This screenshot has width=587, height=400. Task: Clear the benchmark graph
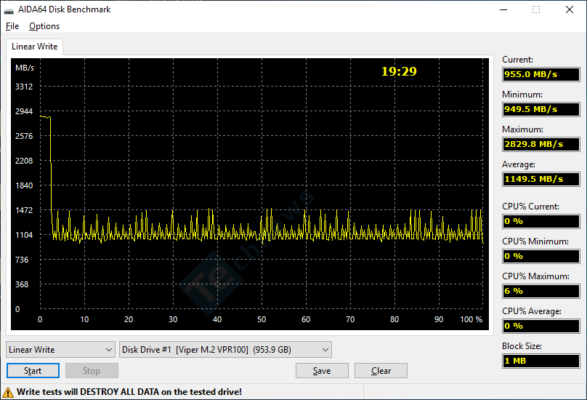(x=381, y=371)
